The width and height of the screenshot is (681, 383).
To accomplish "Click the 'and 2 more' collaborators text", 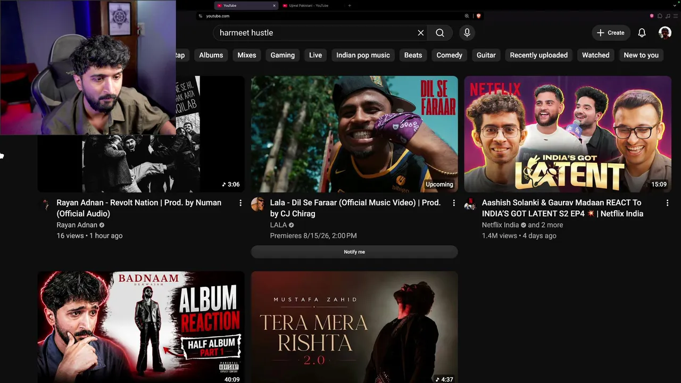I will (x=545, y=225).
